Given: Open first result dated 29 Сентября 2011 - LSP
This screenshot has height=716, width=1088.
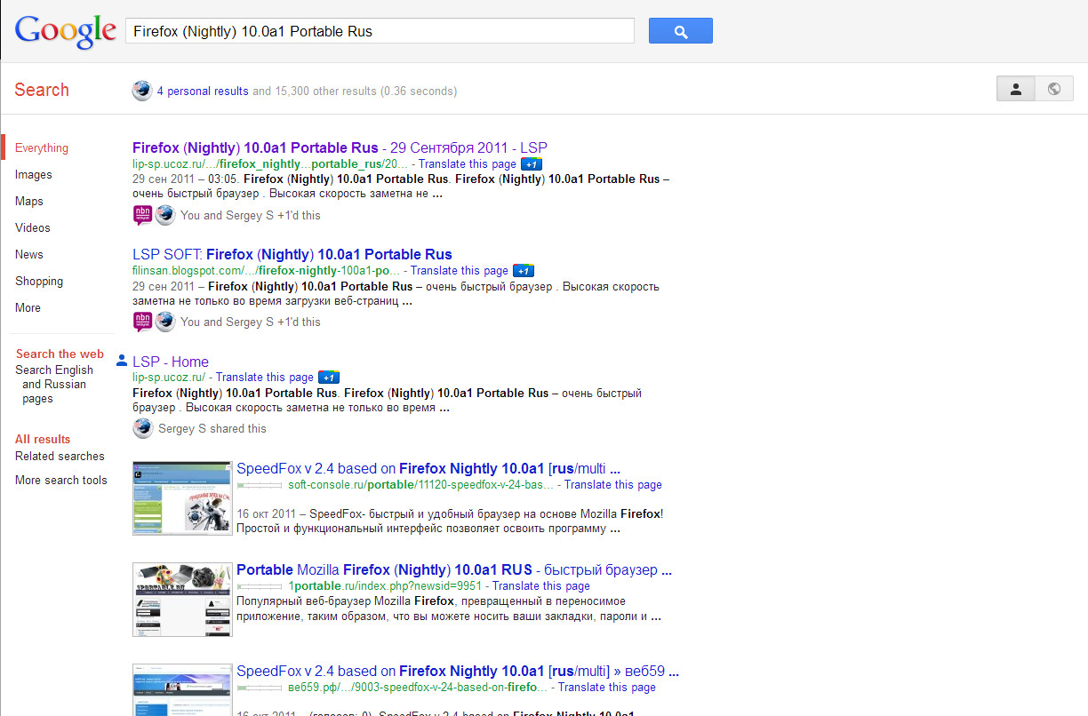Looking at the screenshot, I should [340, 147].
